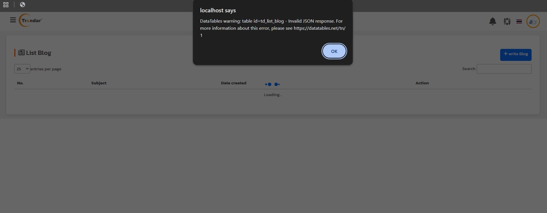Open the user profile avatar menu

click(x=533, y=21)
